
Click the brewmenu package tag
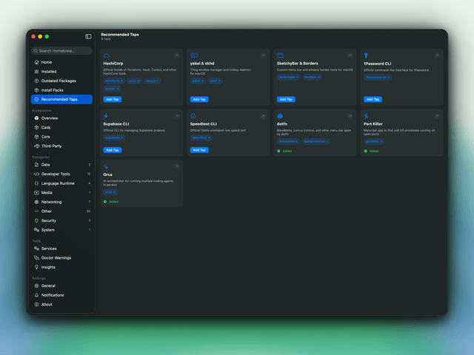tap(288, 141)
